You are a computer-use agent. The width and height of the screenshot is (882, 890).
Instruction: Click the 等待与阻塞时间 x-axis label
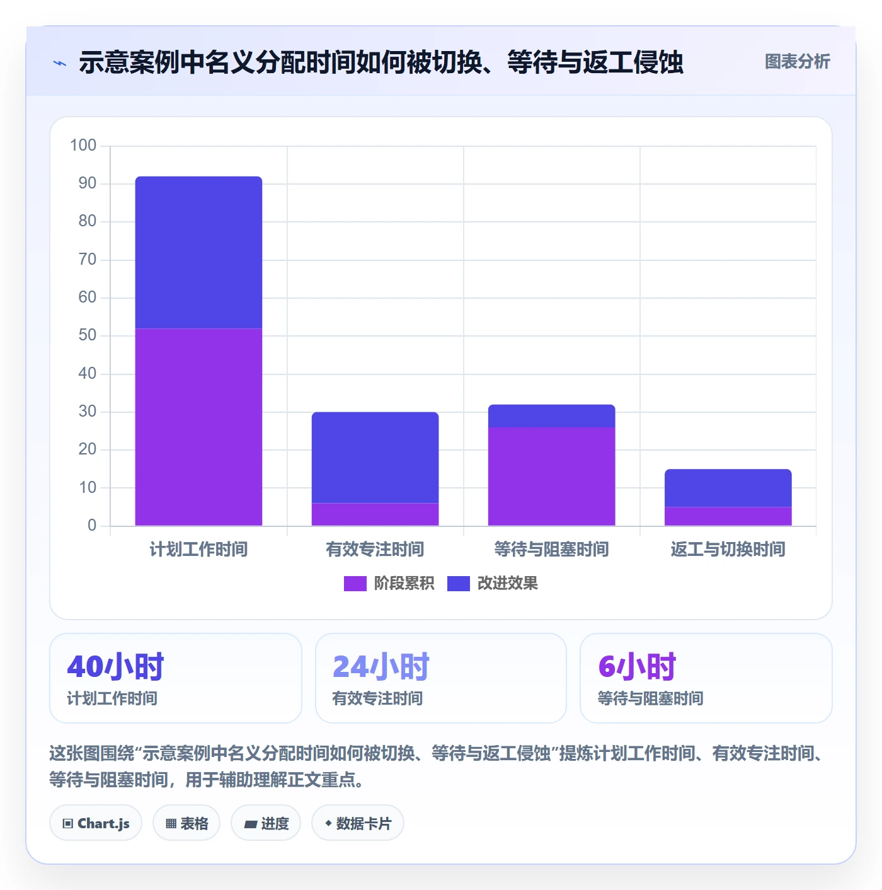pyautogui.click(x=551, y=550)
